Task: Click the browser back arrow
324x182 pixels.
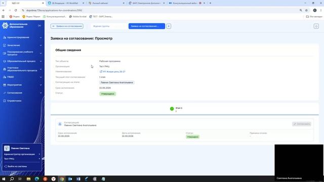Action: 4,10
